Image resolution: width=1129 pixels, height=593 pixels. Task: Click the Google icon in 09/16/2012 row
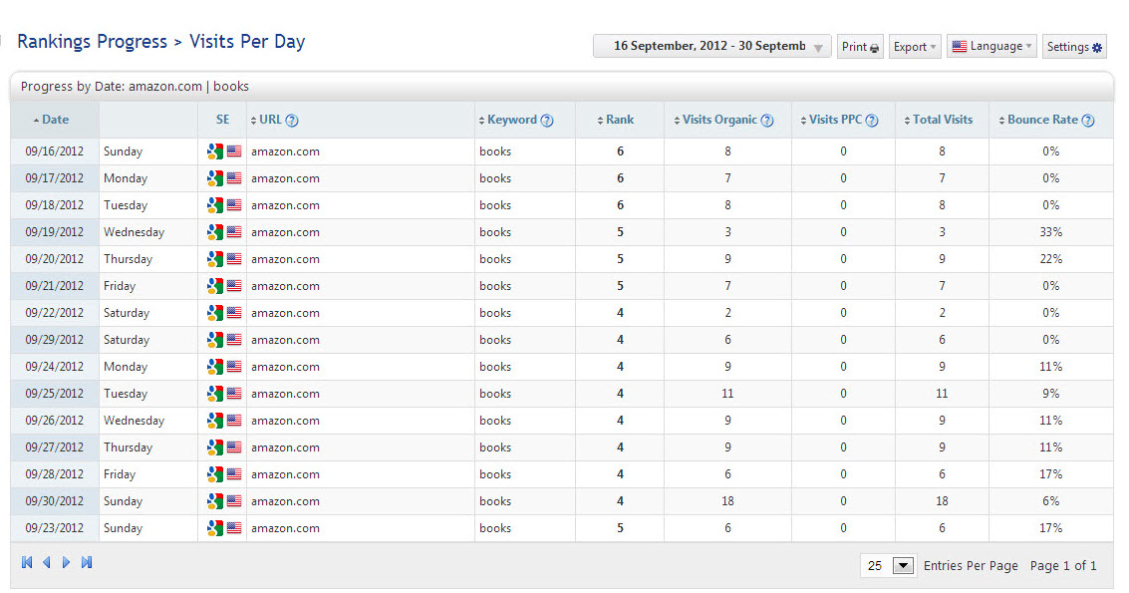pyautogui.click(x=214, y=151)
